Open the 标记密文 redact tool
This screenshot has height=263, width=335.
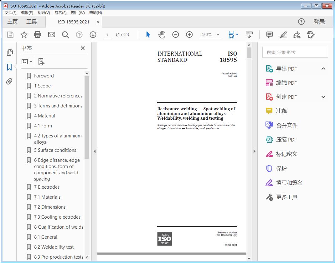tap(281, 154)
